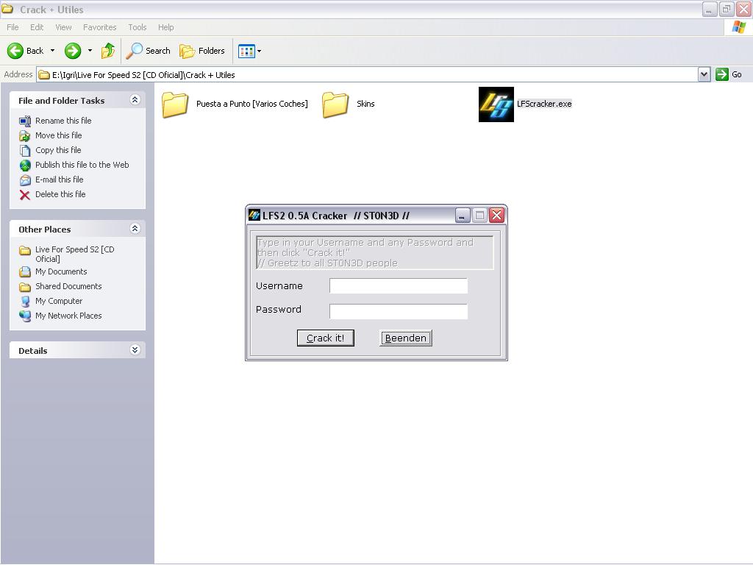Open the View menu
The height and width of the screenshot is (565, 753).
coord(63,27)
